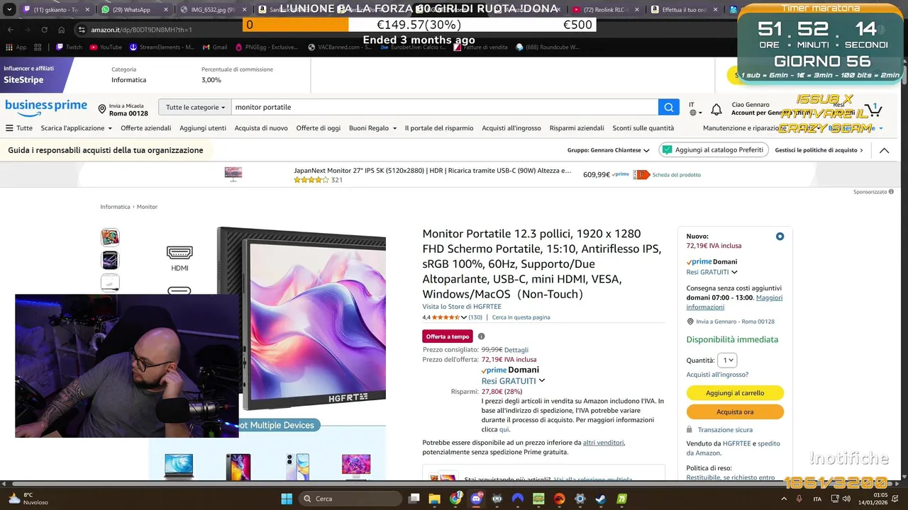
Task: Click the Amazon search magnifier button
Action: point(668,108)
